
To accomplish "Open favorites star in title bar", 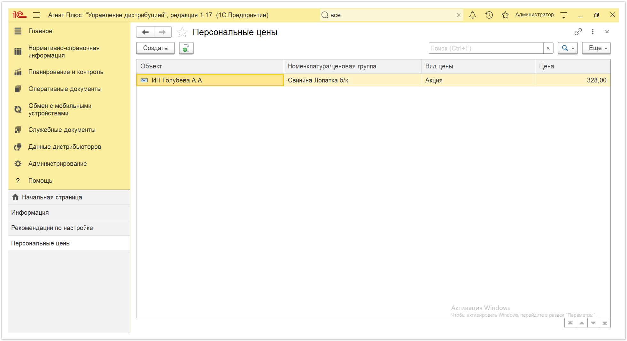I will pyautogui.click(x=505, y=15).
